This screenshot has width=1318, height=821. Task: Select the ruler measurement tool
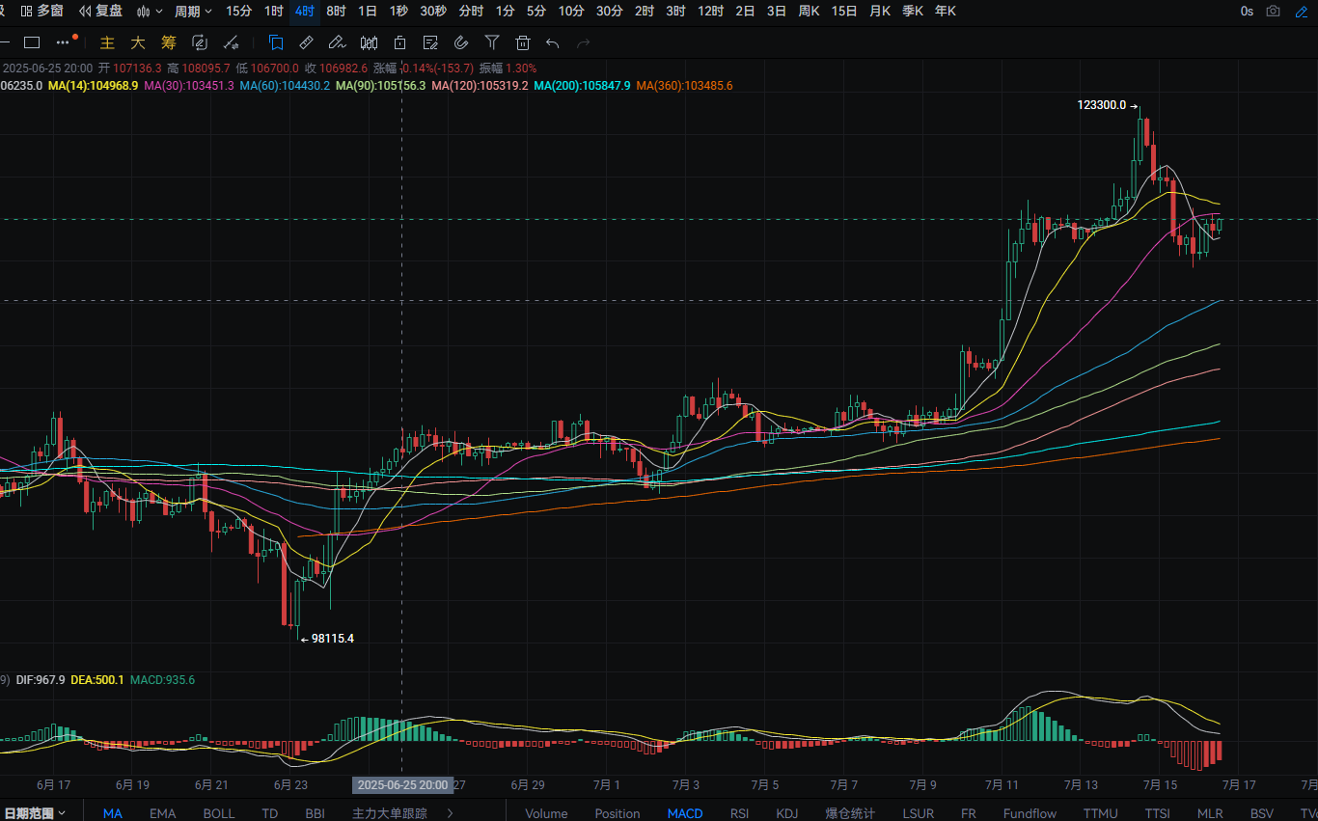click(x=306, y=42)
